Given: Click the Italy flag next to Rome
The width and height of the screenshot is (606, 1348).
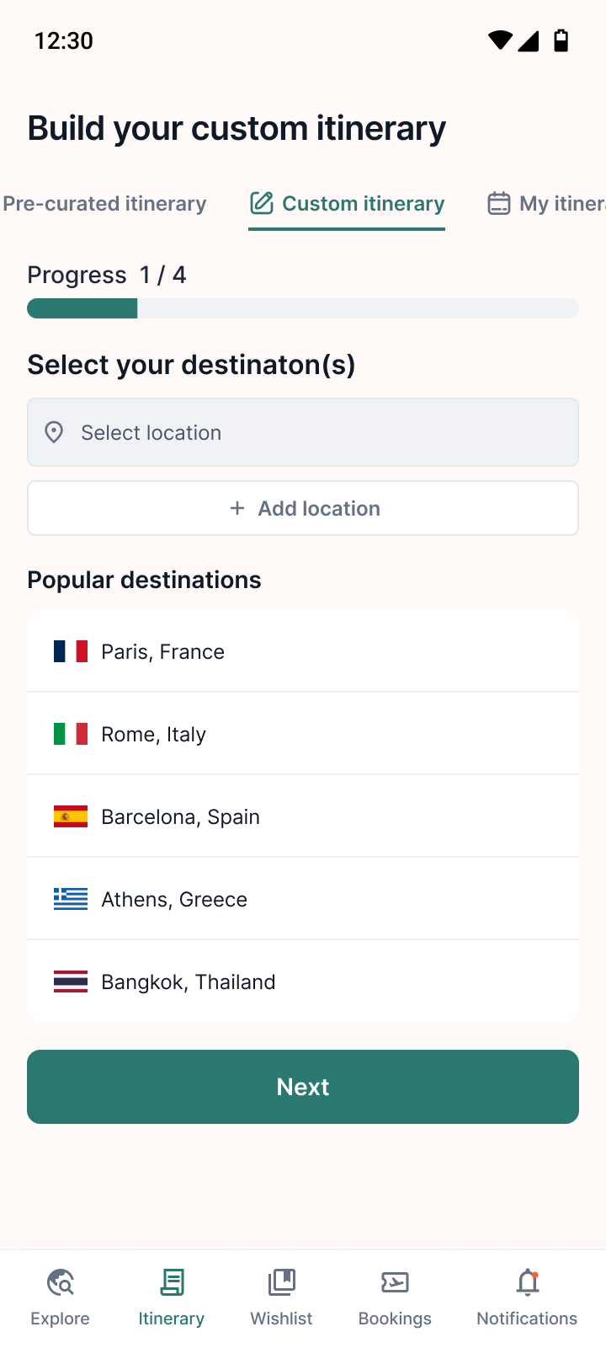Looking at the screenshot, I should coord(71,733).
